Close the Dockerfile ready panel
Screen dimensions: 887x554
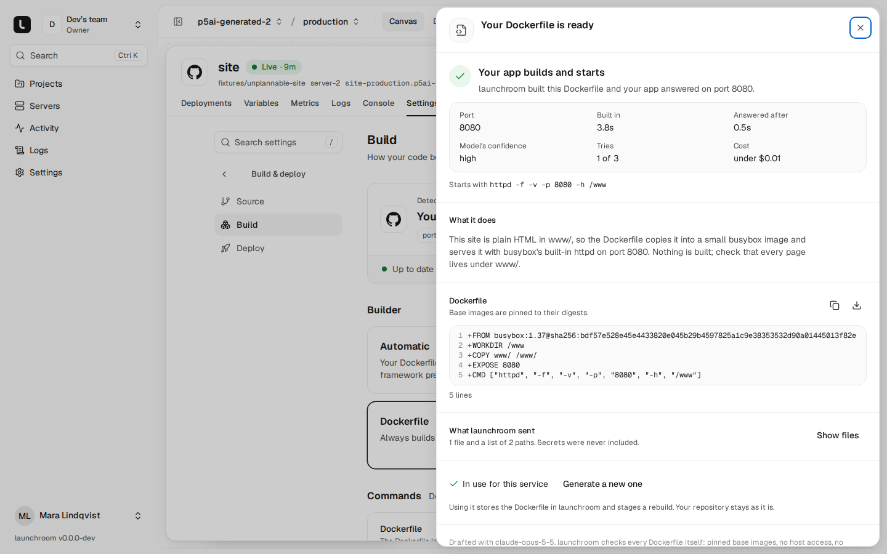pyautogui.click(x=860, y=28)
